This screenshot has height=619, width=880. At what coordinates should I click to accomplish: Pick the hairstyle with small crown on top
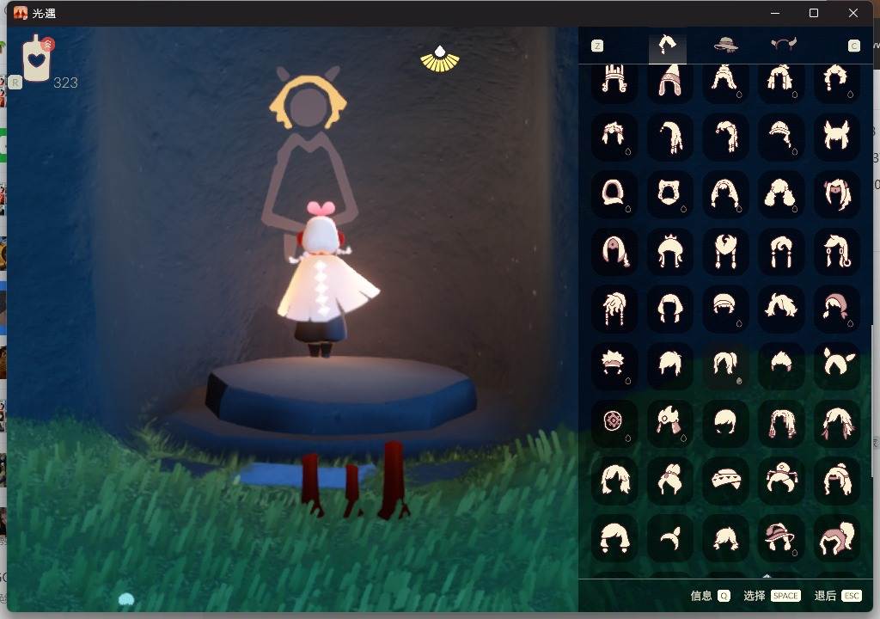669,251
